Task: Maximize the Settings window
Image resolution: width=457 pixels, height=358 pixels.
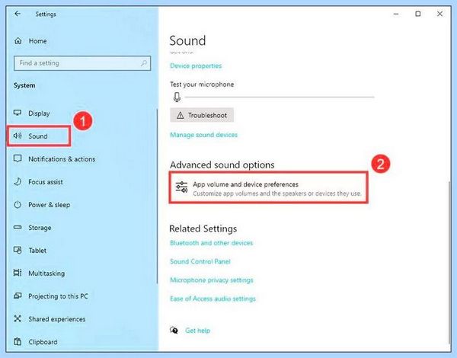Action: [418, 14]
